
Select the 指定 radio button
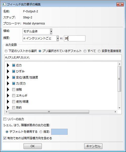(41, 132)
